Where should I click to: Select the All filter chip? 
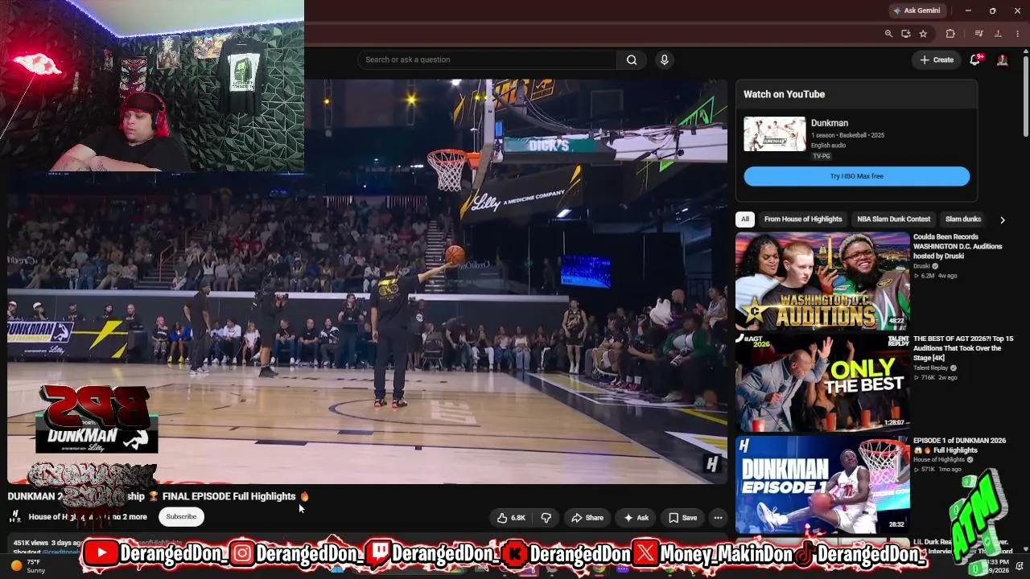(745, 219)
